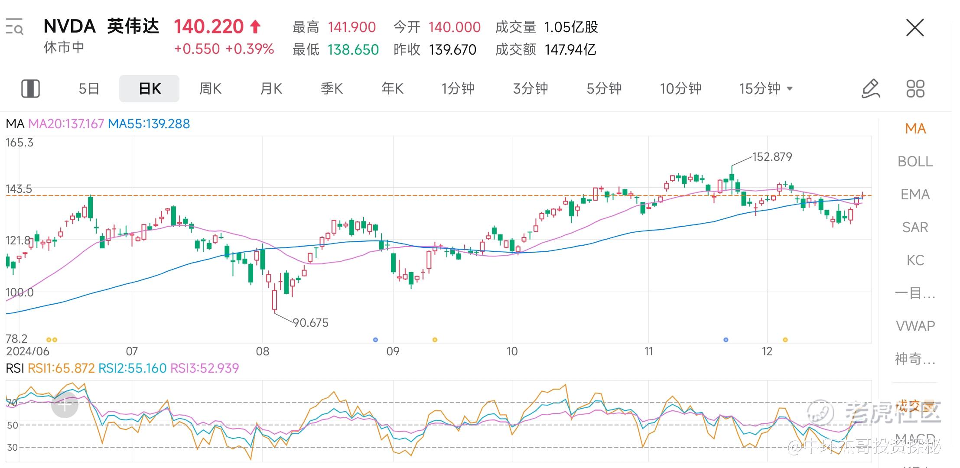
Task: Click the yellow event marker after 12
Action: (785, 340)
